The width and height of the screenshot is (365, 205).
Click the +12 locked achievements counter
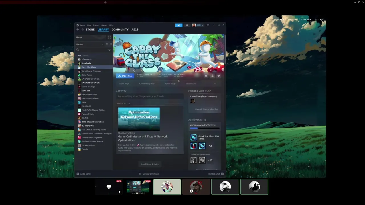tap(210, 160)
